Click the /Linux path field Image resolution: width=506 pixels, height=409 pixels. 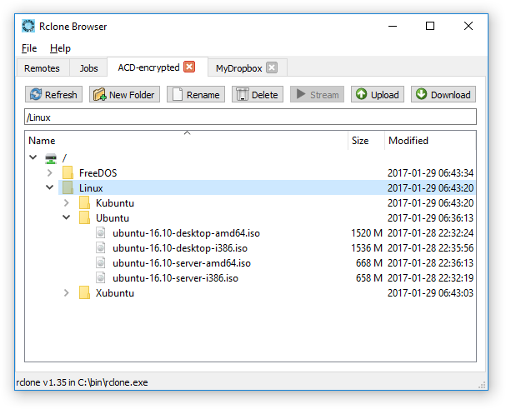click(250, 117)
